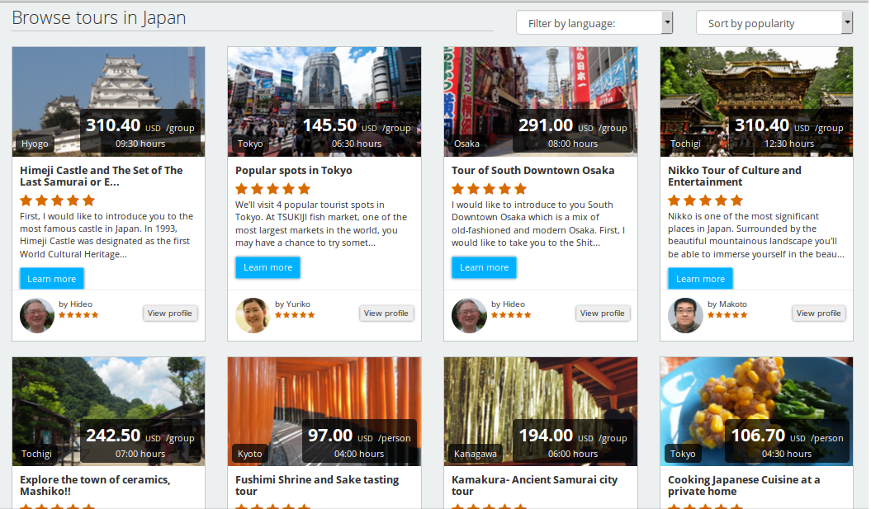View Yuriko's profile
This screenshot has height=509, width=871.
point(386,313)
